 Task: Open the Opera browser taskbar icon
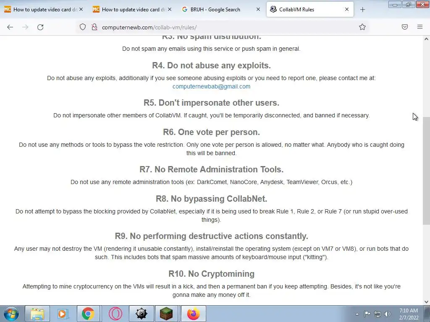(x=115, y=314)
